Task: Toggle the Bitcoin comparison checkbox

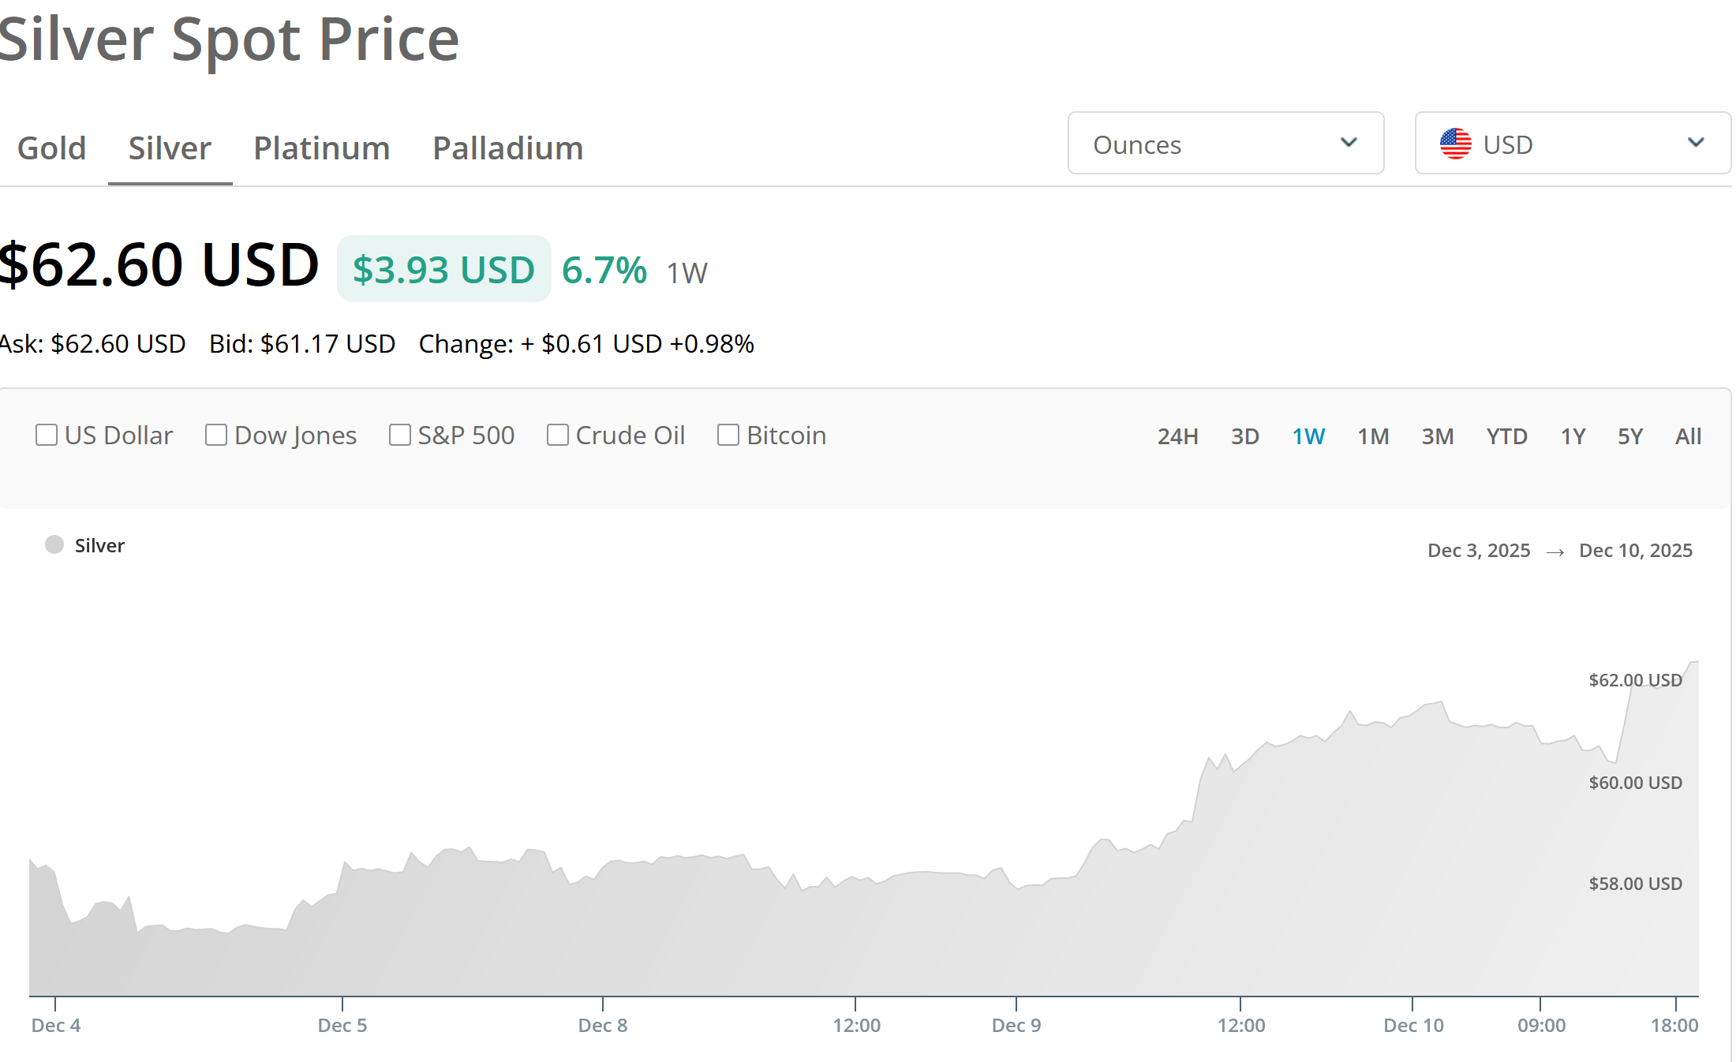Action: tap(728, 435)
